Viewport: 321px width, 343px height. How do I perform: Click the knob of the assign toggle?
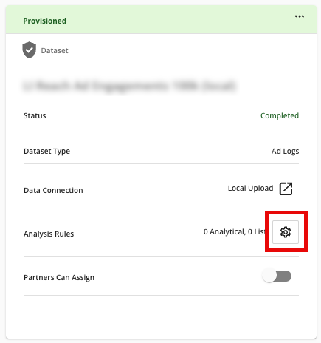(269, 276)
